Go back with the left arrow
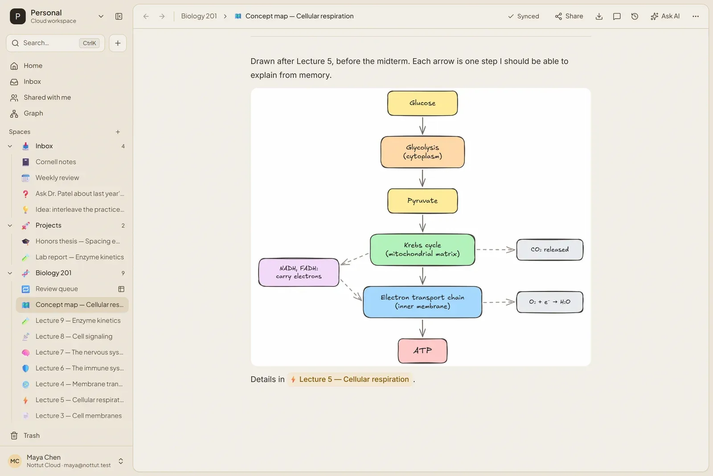This screenshot has width=713, height=476. pyautogui.click(x=146, y=17)
